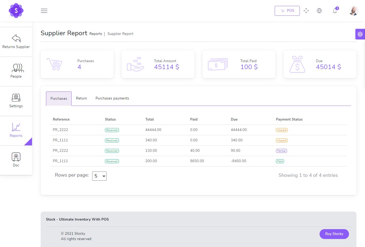Toggle the hamburger sidebar menu
This screenshot has height=247, width=365.
[x=44, y=11]
